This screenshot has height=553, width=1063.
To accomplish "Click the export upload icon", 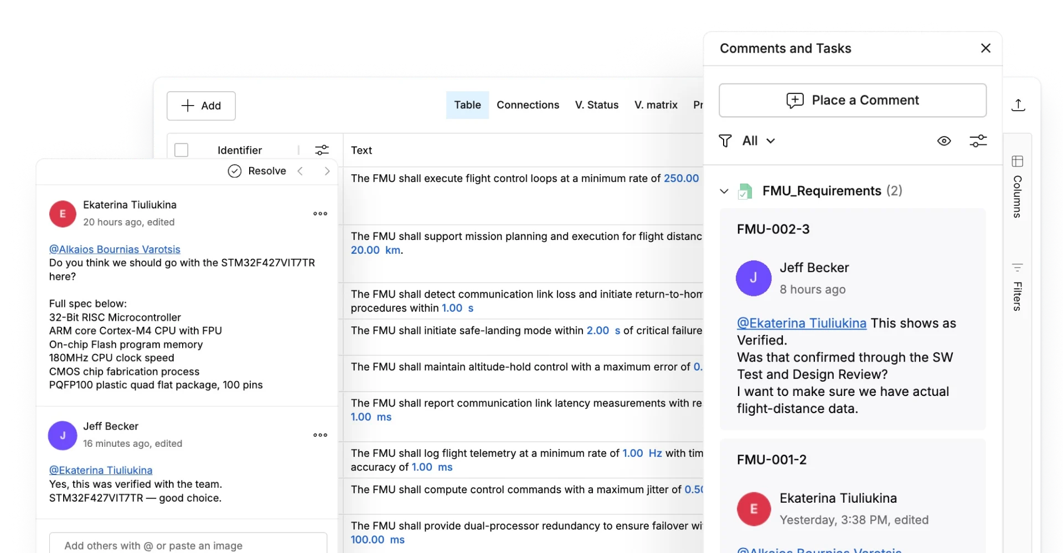I will click(x=1018, y=105).
